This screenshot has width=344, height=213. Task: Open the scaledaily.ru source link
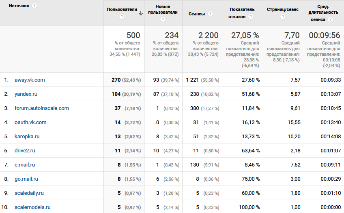[29, 193]
